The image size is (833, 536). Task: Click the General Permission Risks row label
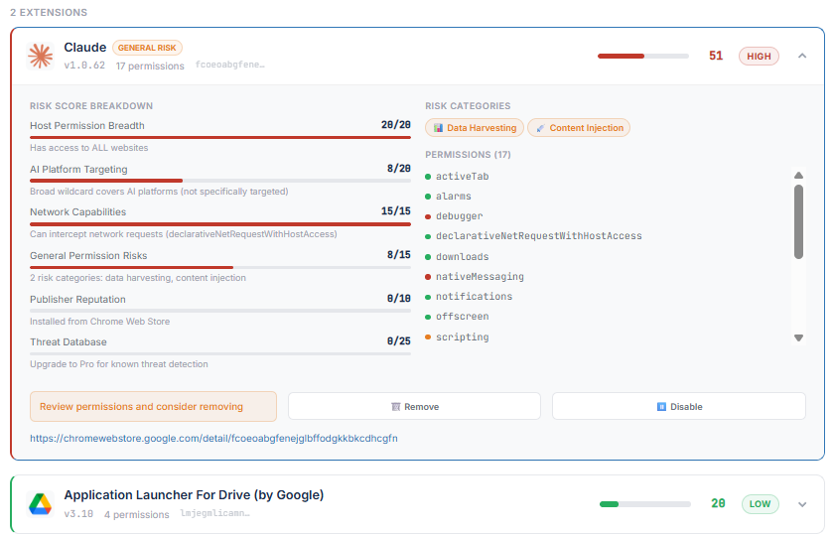88,255
